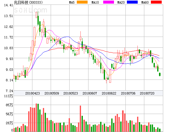Click the 20180622 date label

pyautogui.click(x=109, y=93)
